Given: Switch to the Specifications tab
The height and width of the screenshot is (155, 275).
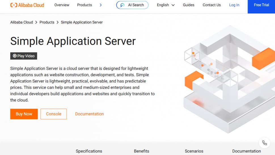Looking at the screenshot, I should coord(89,151).
